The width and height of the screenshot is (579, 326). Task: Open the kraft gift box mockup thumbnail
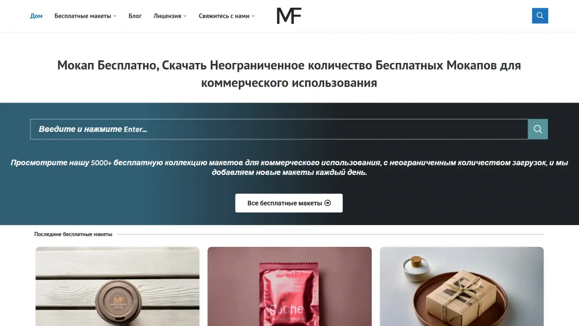click(x=462, y=286)
